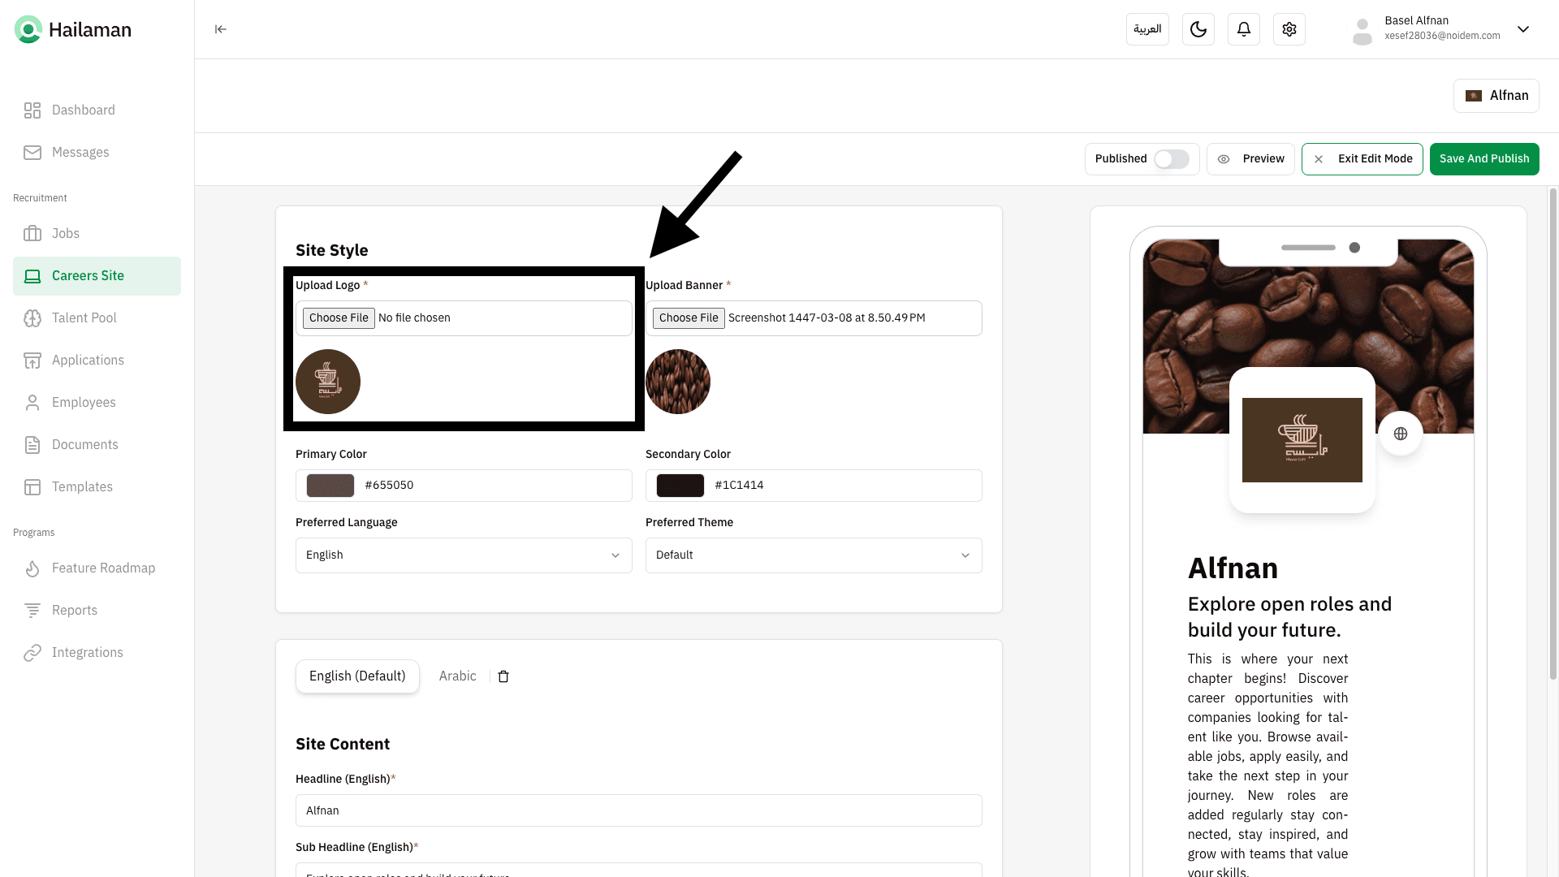
Task: Toggle dark mode moon icon
Action: click(x=1198, y=29)
